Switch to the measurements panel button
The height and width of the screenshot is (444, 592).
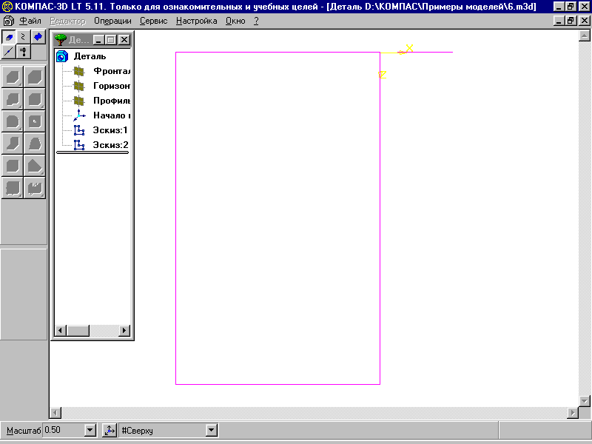[x=24, y=52]
